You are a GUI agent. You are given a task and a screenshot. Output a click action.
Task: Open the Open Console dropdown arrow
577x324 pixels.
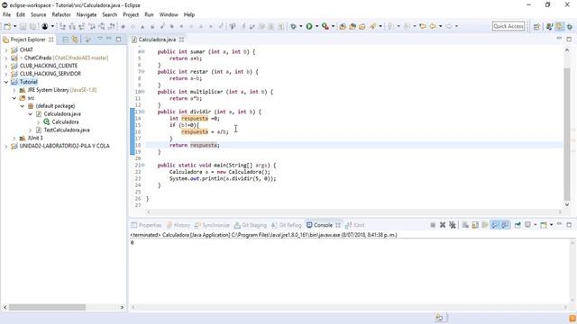point(551,225)
